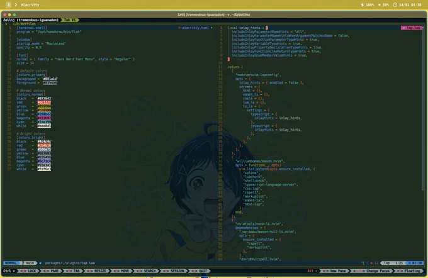Viewport: 428px width, 278px height.
Task: Click the background color swatch #001a1d
Action: (50, 79)
